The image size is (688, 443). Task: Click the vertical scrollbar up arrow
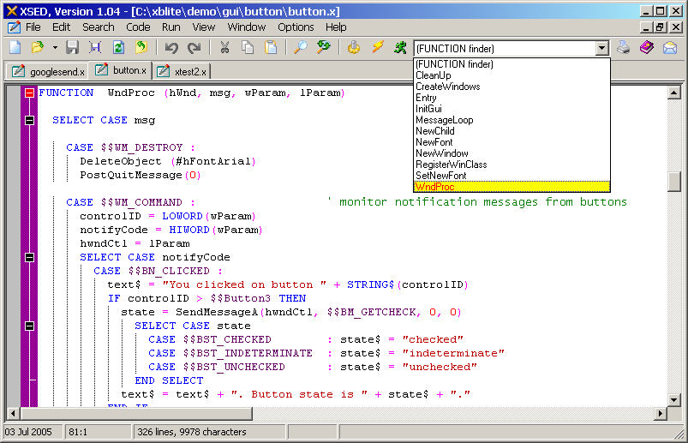674,93
